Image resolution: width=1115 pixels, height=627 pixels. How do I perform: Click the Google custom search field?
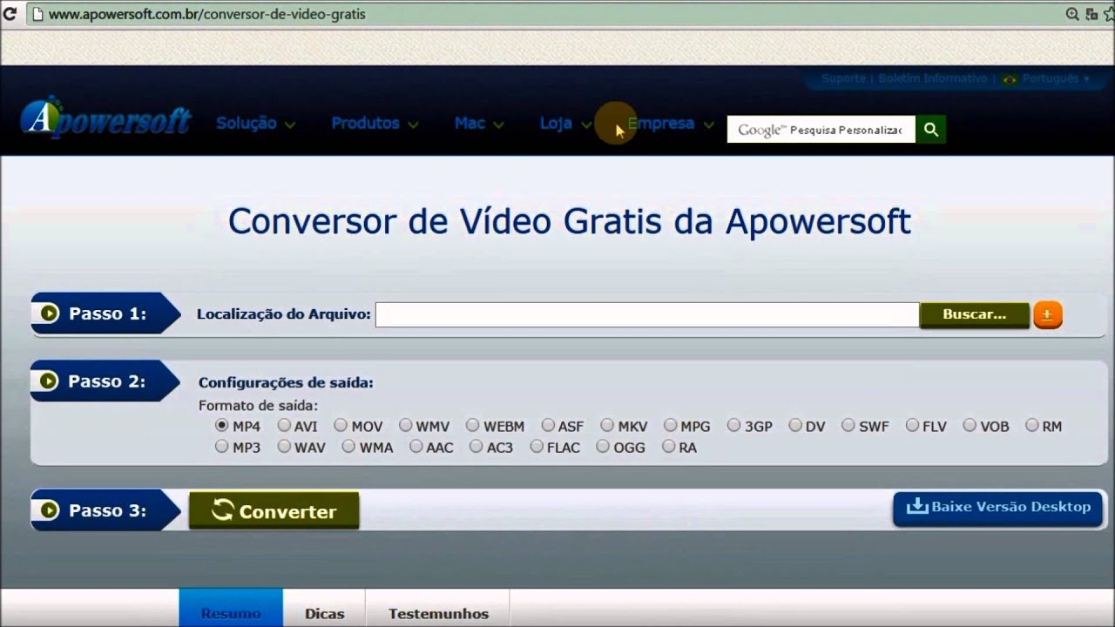821,130
